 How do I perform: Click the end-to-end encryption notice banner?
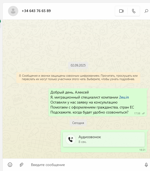tap(78, 77)
